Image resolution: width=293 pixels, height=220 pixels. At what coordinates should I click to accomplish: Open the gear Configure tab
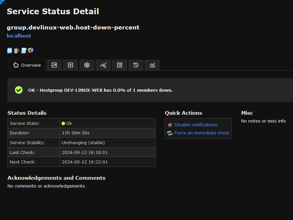pos(87,65)
